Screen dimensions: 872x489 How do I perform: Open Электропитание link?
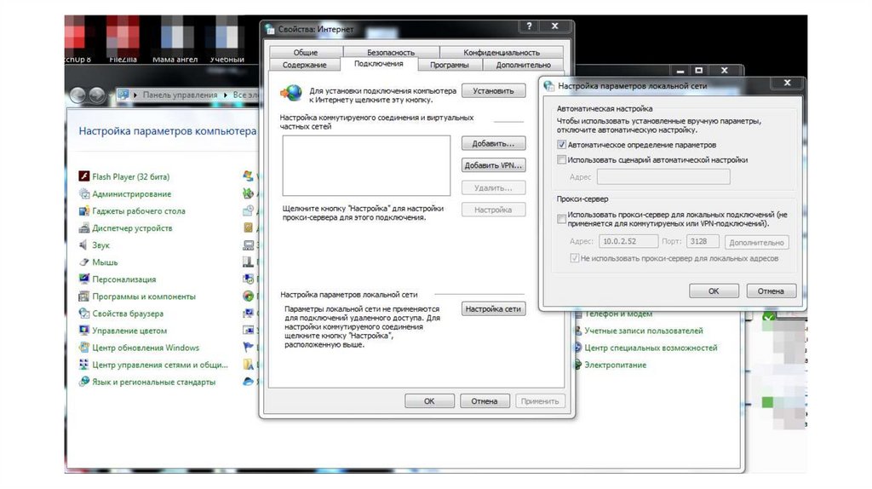coord(615,365)
